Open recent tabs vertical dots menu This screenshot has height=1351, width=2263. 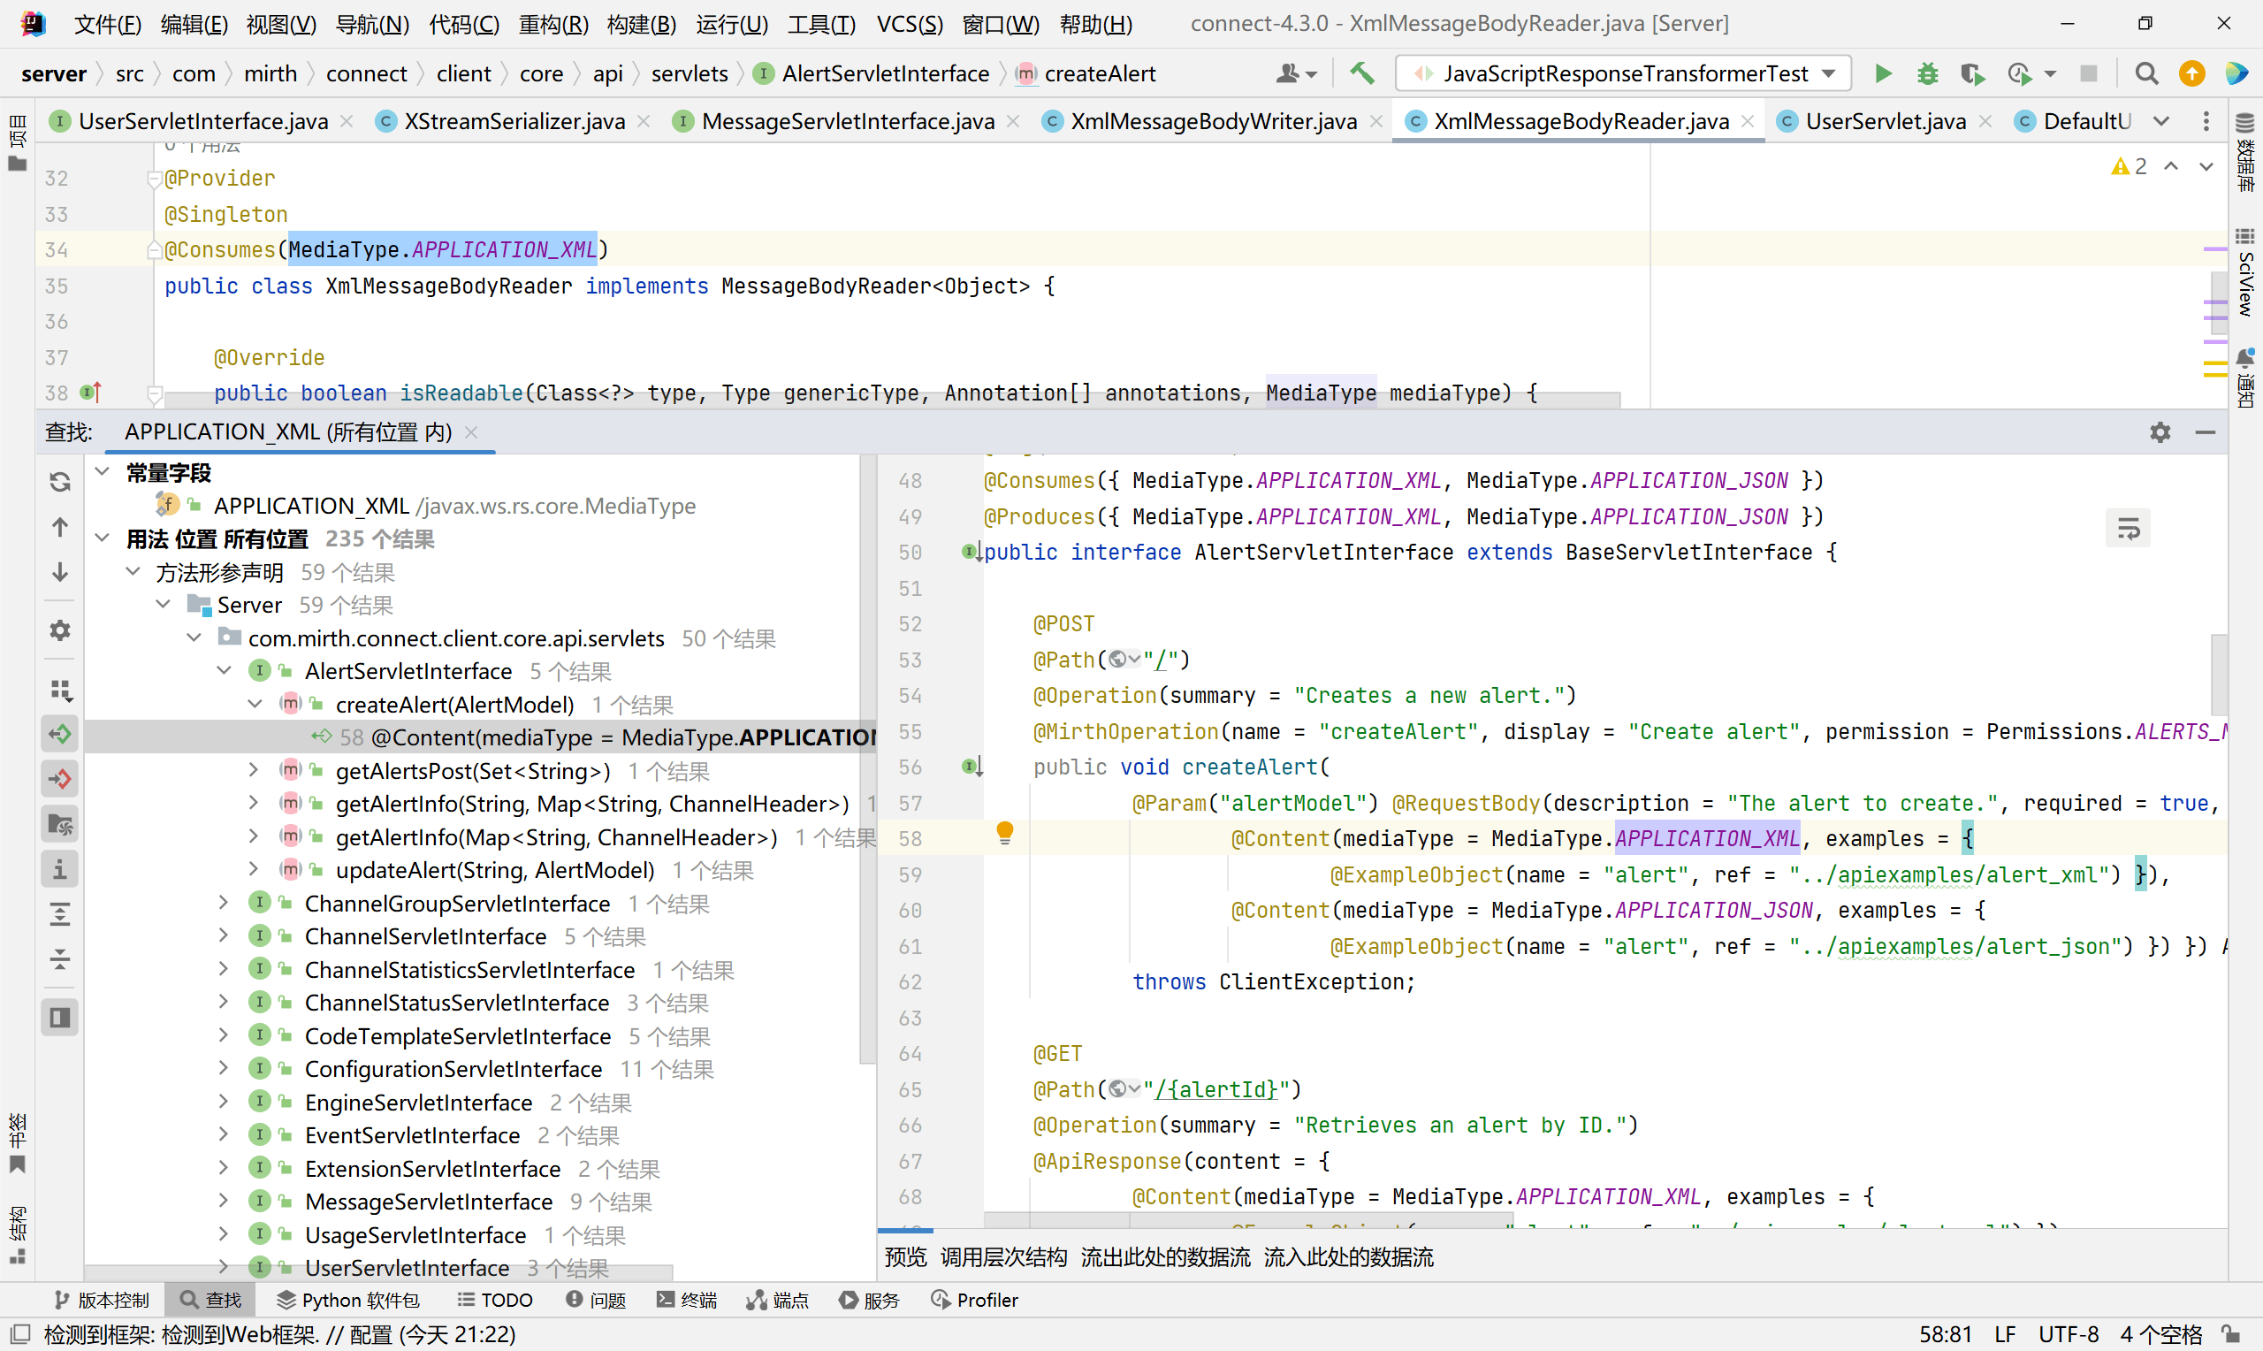pyautogui.click(x=2206, y=121)
